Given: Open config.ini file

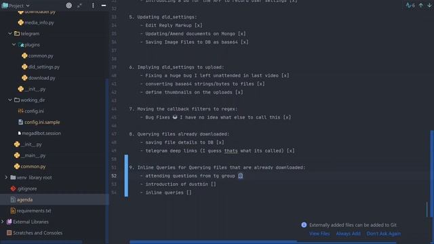Looking at the screenshot, I should pos(34,111).
